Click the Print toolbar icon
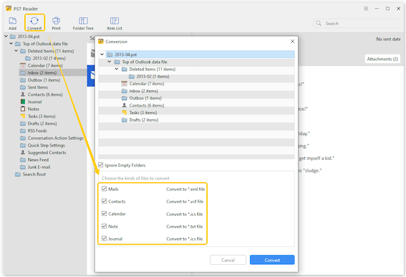 click(56, 23)
